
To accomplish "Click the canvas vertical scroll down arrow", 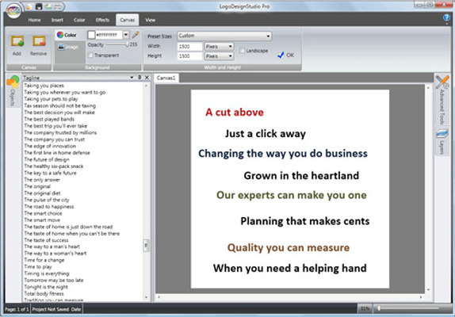I will coord(428,290).
